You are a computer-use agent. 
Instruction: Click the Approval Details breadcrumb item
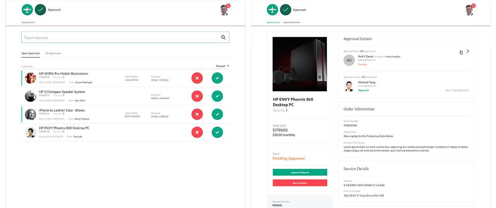292,22
